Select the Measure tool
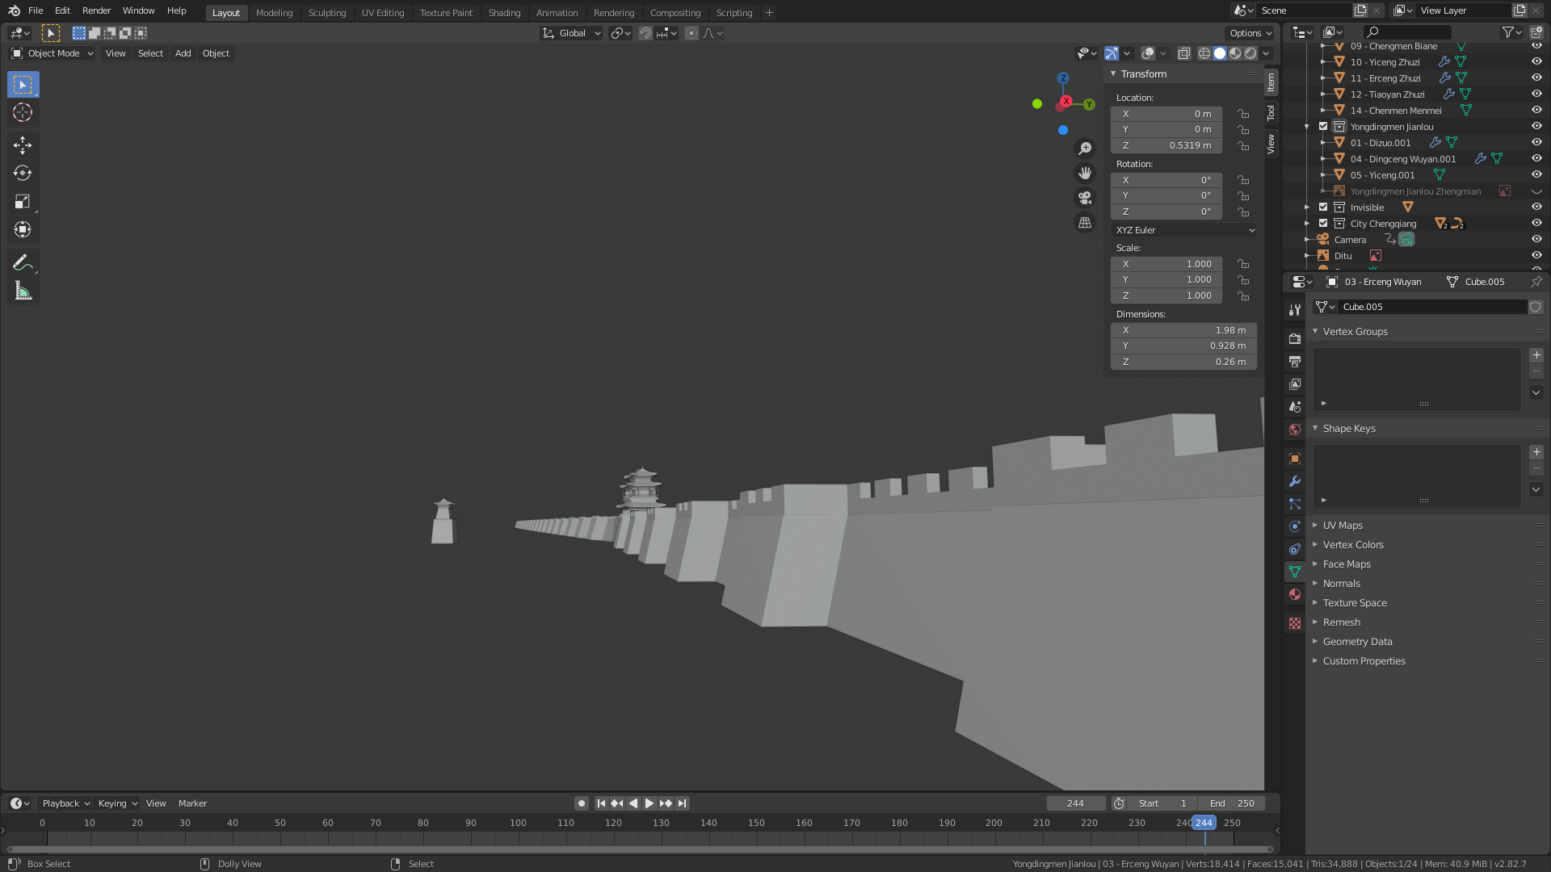 (x=23, y=291)
